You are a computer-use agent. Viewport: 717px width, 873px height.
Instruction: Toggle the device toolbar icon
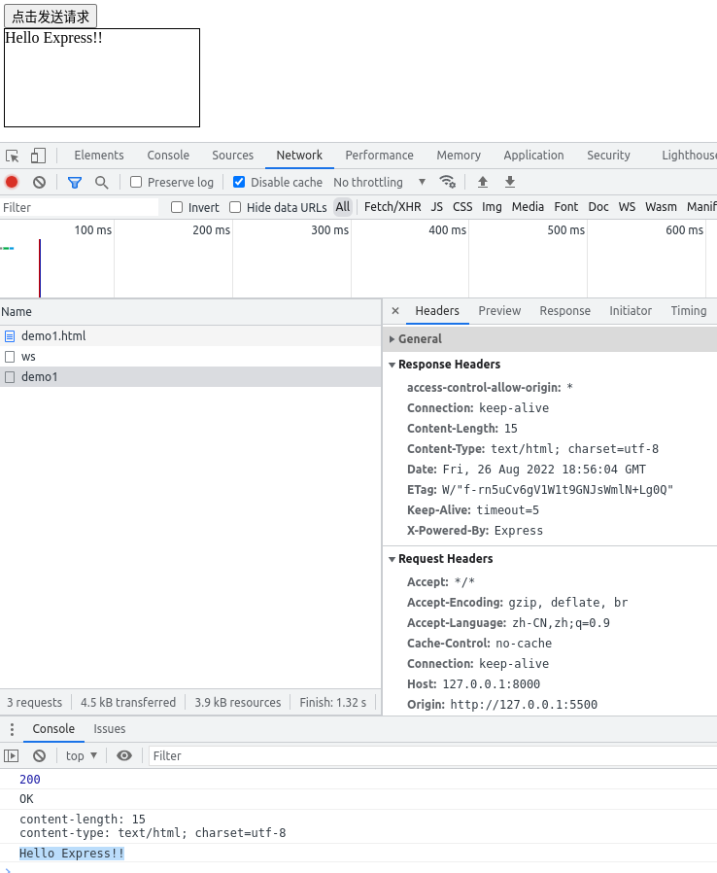38,156
